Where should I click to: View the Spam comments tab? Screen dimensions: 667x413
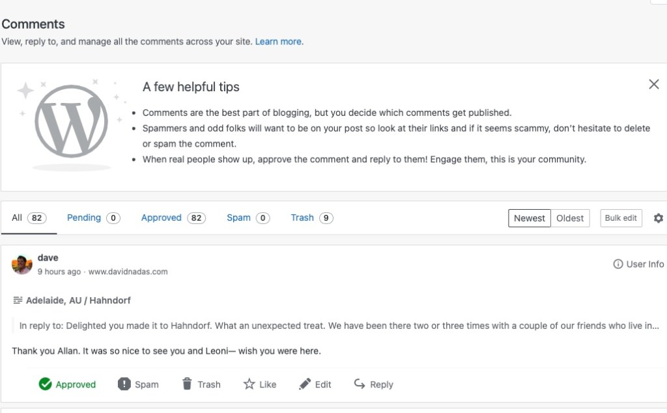click(248, 218)
